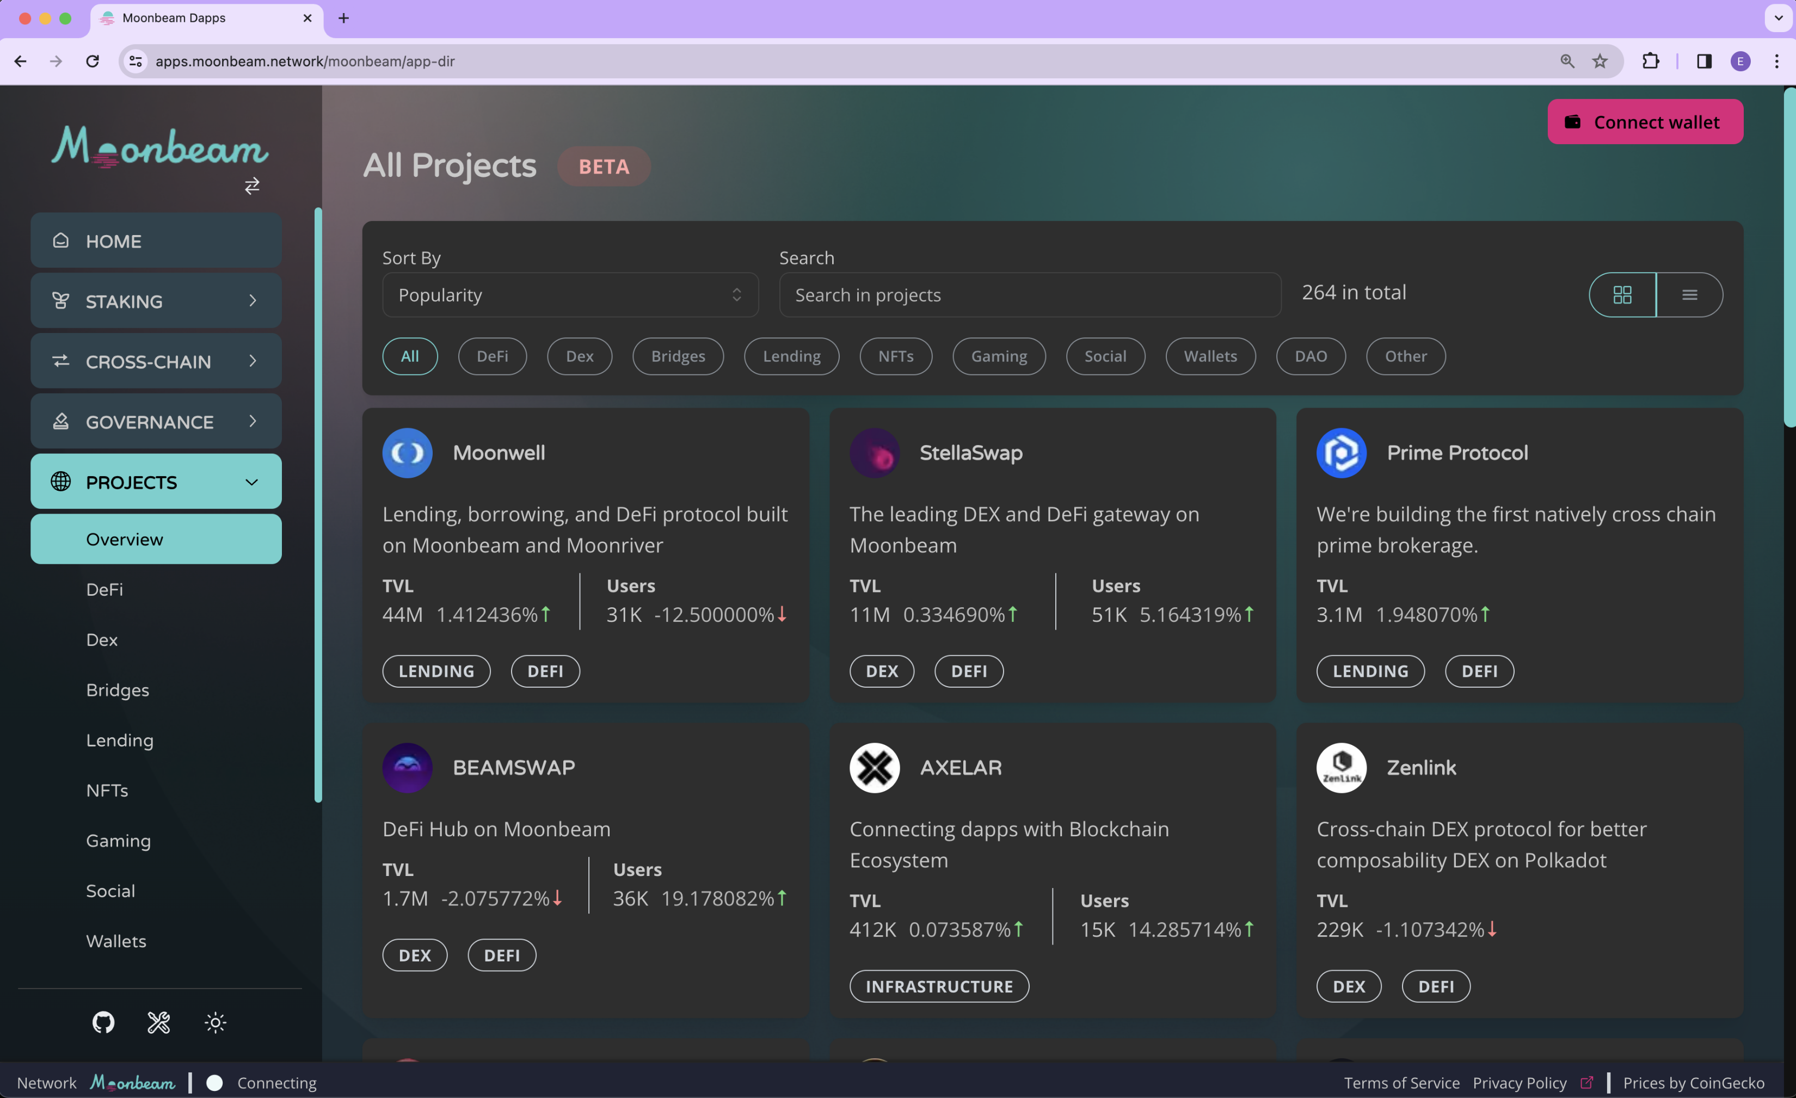Filter projects by DeFi chip
The image size is (1796, 1098).
pos(492,356)
